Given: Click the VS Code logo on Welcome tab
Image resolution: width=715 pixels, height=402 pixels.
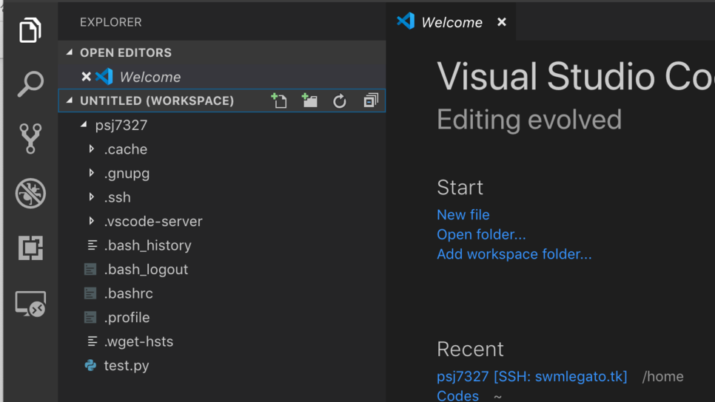Looking at the screenshot, I should [406, 21].
